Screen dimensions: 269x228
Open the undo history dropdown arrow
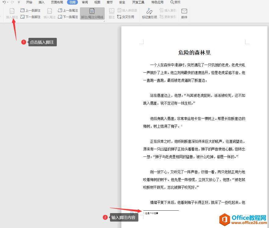pos(8,2)
